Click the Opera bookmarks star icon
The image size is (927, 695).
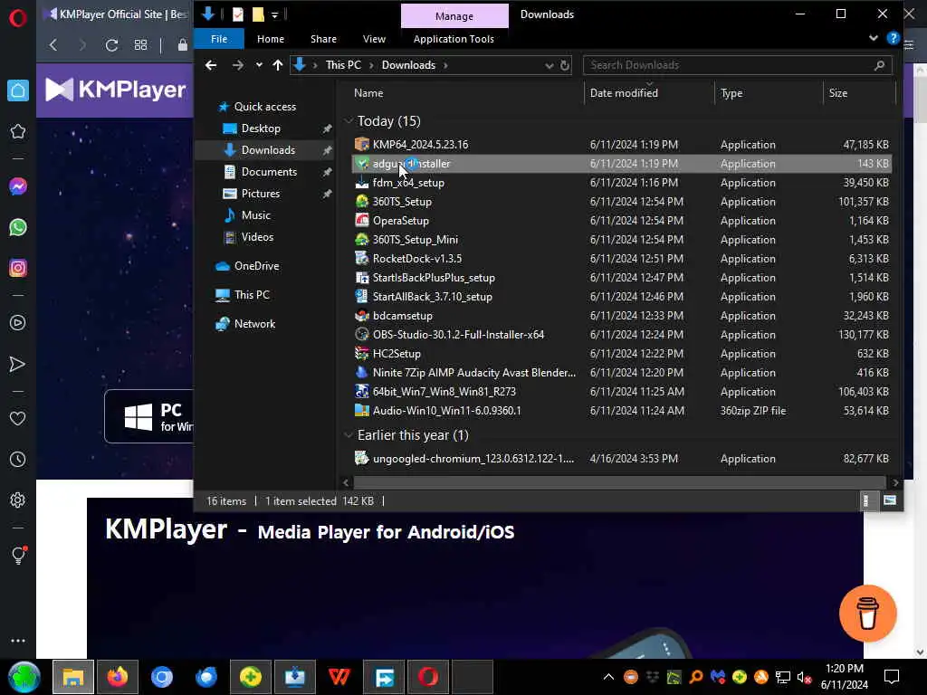pyautogui.click(x=18, y=131)
